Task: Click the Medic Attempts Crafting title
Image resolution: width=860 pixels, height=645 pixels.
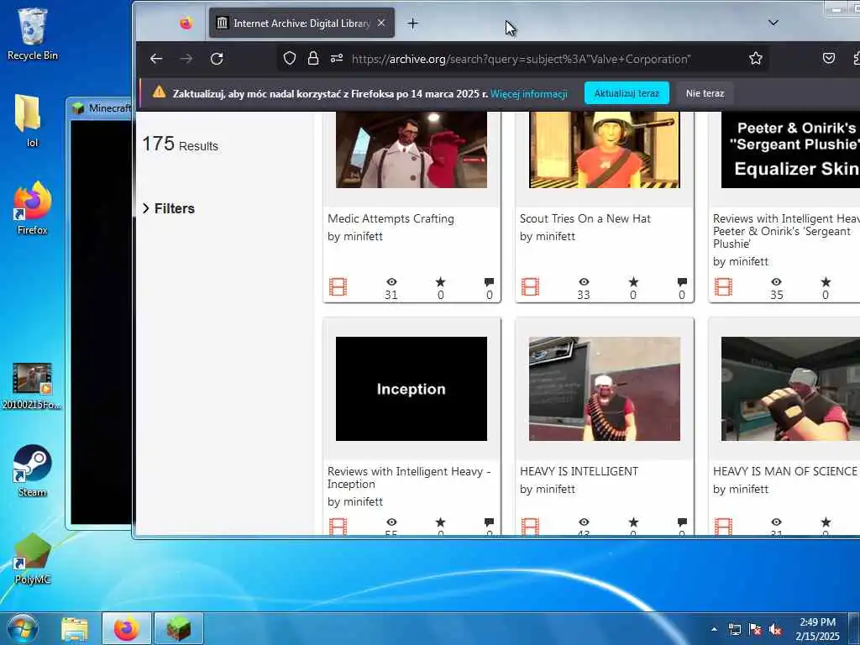Action: coord(391,218)
